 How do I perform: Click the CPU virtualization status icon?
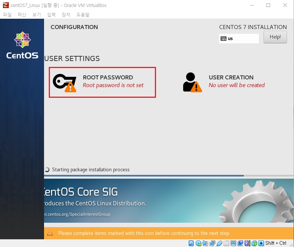[x=247, y=243]
